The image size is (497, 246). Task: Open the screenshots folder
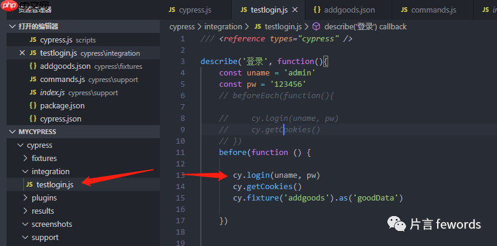[51, 224]
